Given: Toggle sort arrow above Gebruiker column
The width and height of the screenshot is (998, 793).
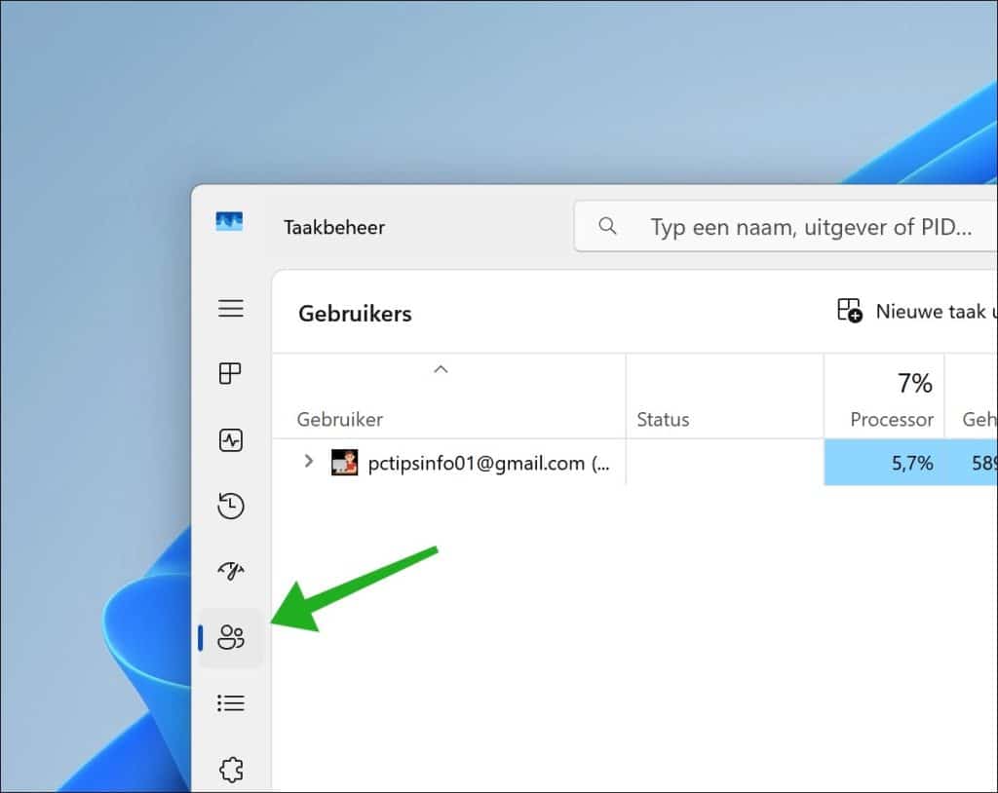Looking at the screenshot, I should click(x=441, y=369).
